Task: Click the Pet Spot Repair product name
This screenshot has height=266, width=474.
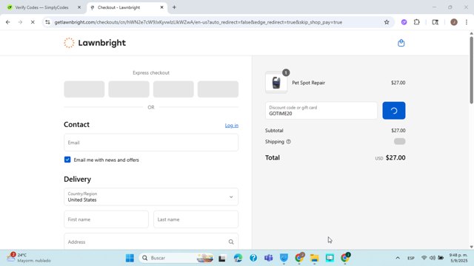Action: coord(308,83)
